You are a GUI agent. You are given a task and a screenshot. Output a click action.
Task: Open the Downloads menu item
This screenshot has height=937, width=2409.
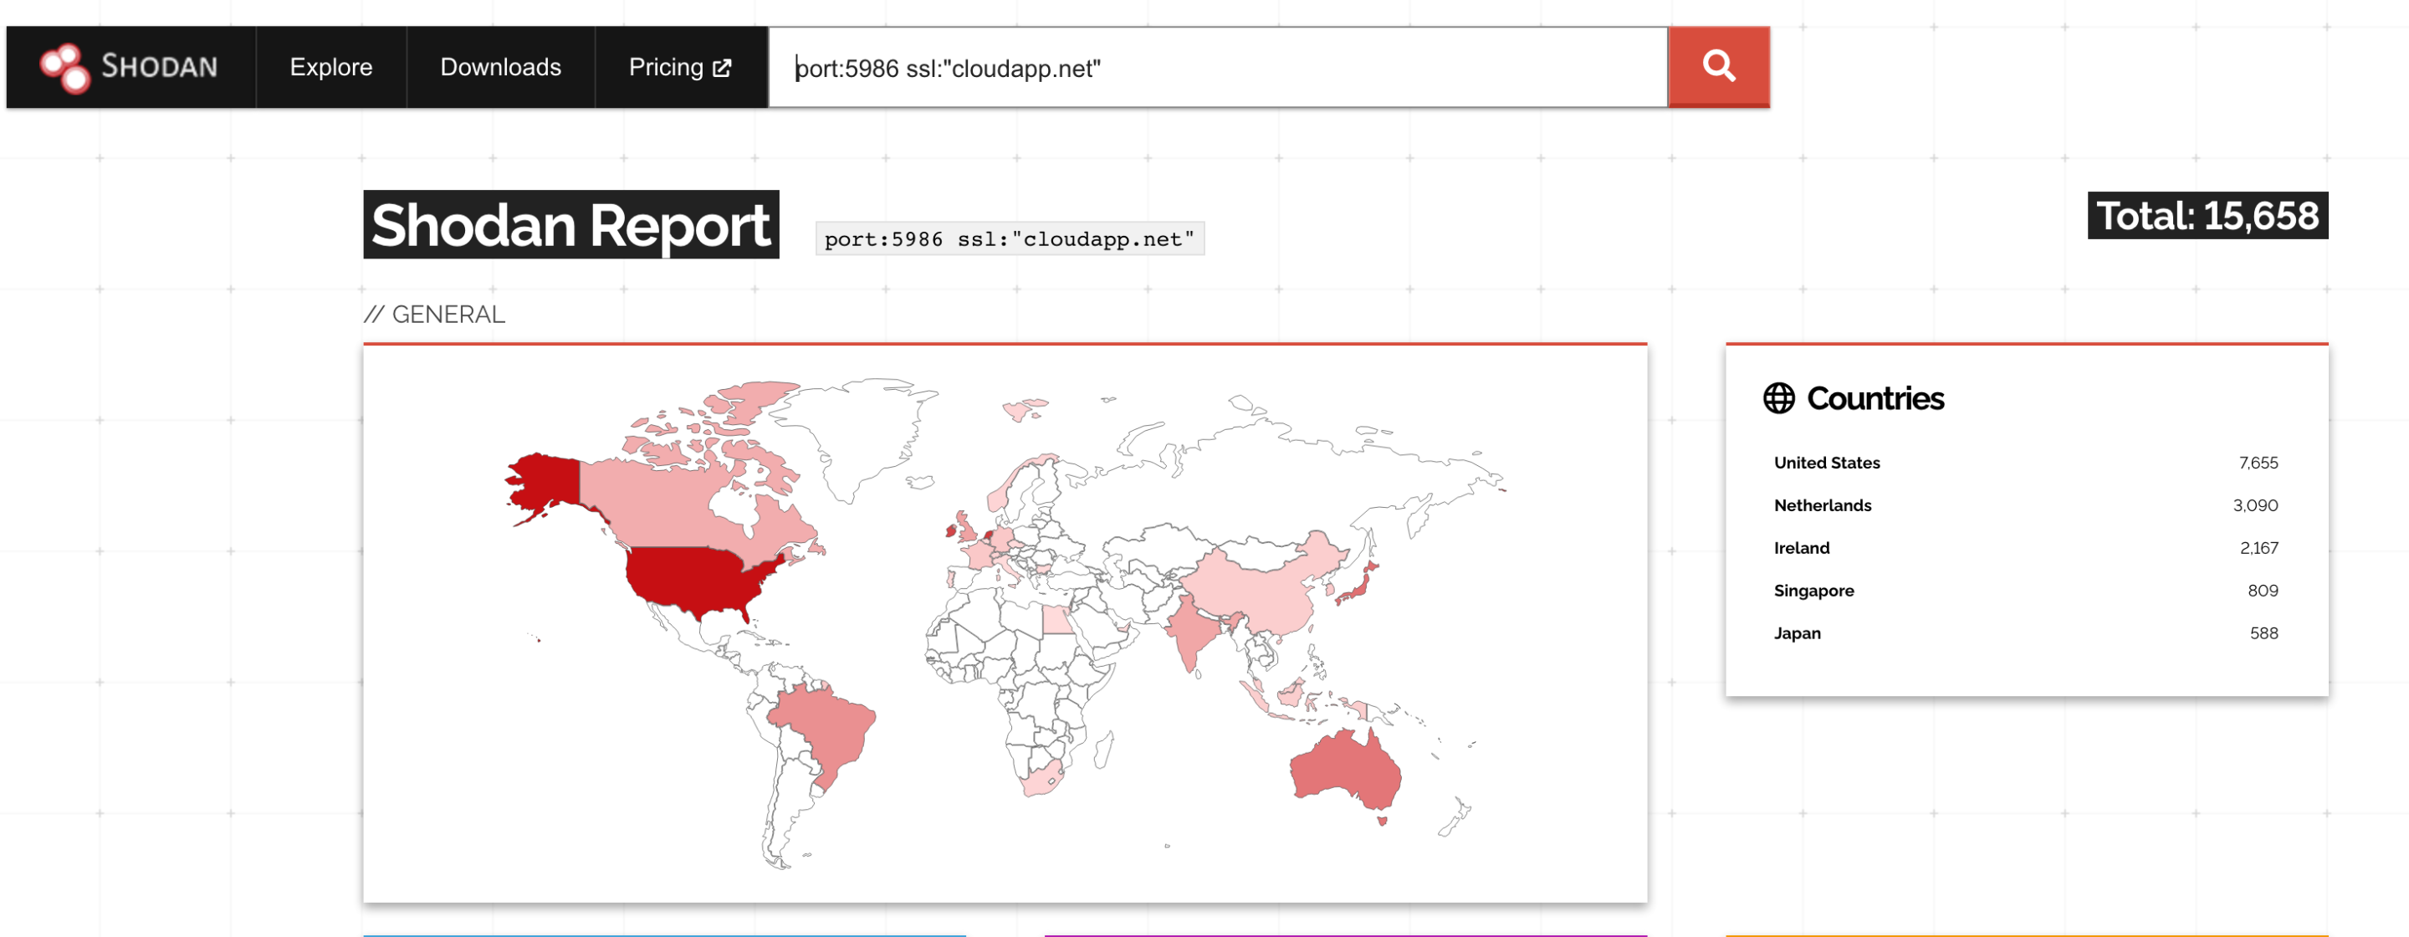point(500,67)
